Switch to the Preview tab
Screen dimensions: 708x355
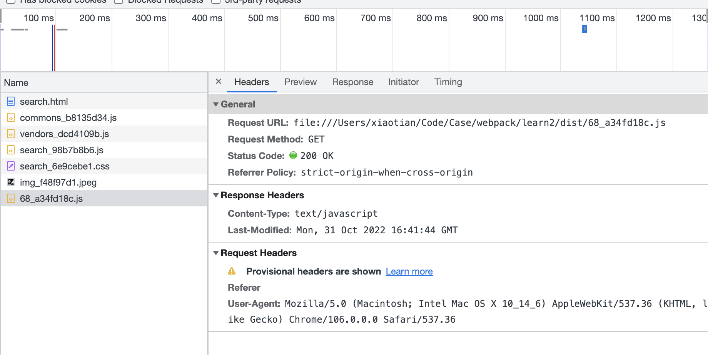(x=301, y=82)
